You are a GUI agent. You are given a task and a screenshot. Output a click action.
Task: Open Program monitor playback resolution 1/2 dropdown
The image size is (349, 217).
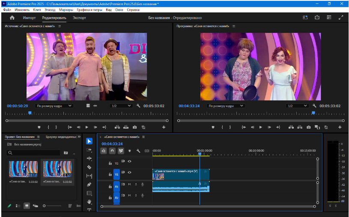click(x=297, y=106)
